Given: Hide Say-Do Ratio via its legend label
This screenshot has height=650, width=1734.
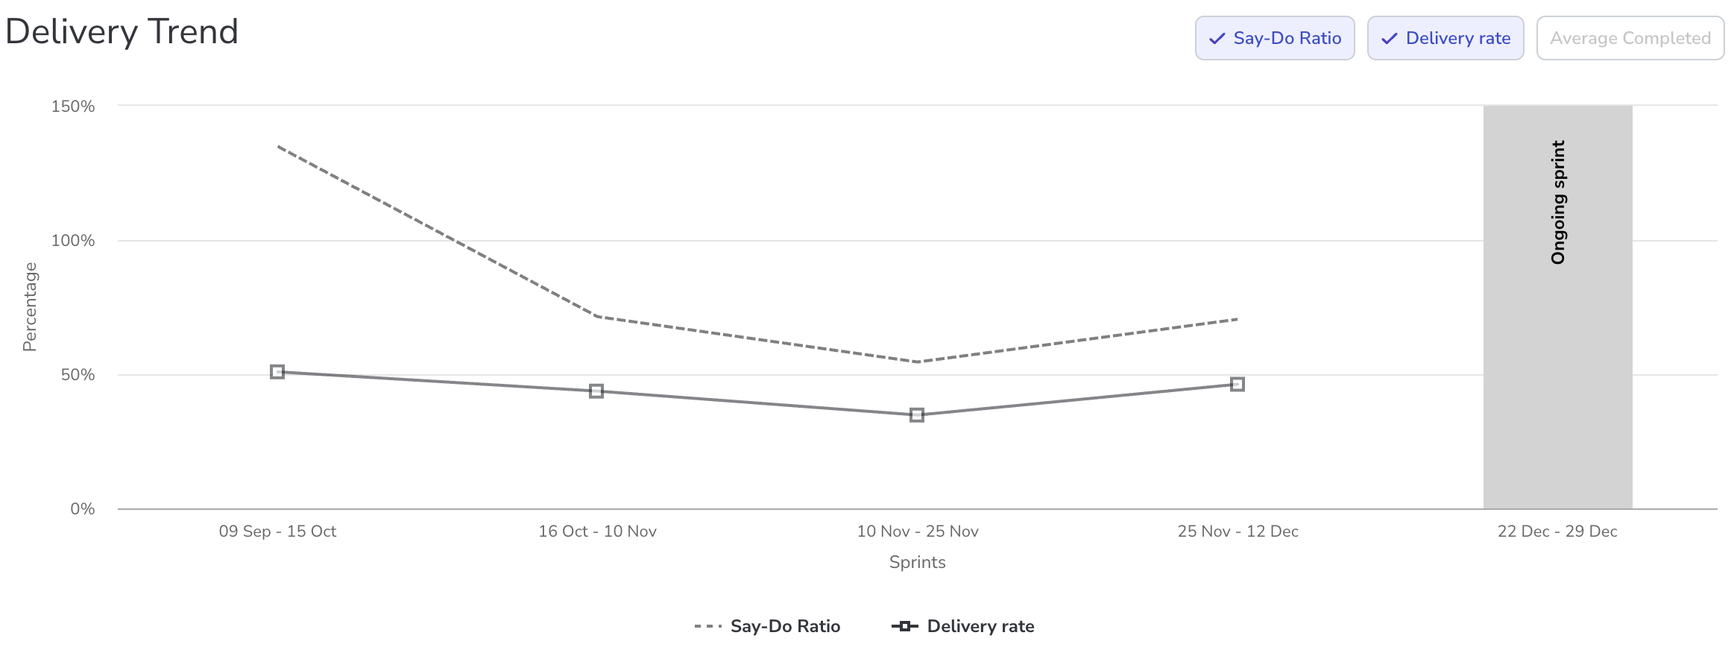Looking at the screenshot, I should [x=785, y=626].
